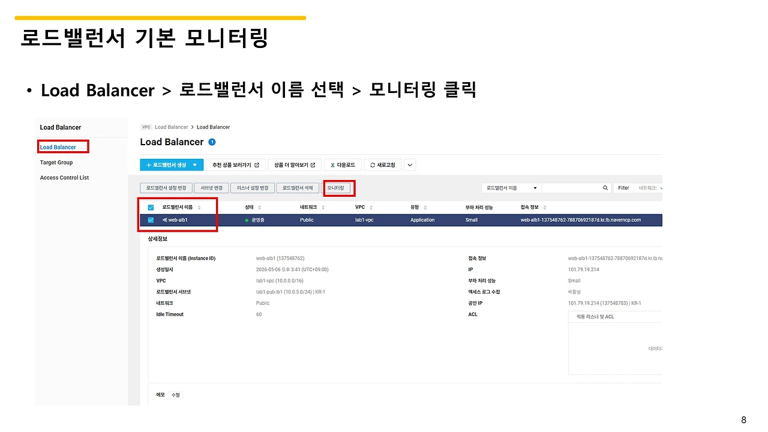Click the 서브넷 변경 button
Screen dimensions: 768x432
(211, 188)
